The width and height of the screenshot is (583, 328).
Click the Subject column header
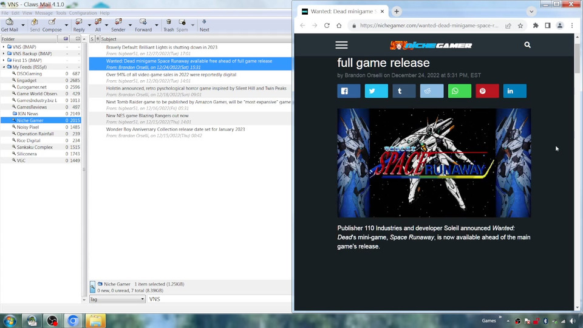(196, 39)
